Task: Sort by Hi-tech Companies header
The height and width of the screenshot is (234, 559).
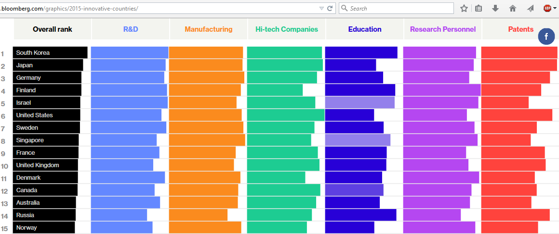Action: pyautogui.click(x=287, y=29)
